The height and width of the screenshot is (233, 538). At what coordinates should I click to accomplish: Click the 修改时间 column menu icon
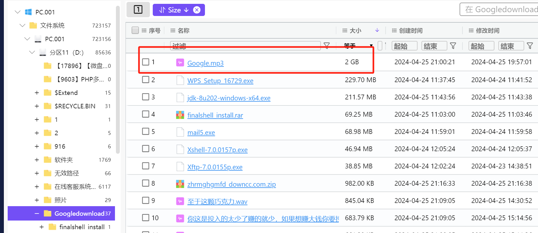tap(471, 31)
